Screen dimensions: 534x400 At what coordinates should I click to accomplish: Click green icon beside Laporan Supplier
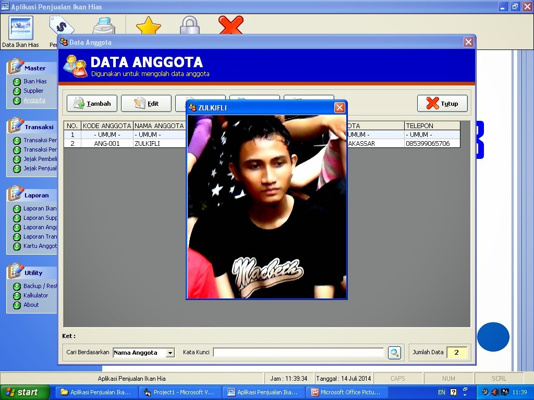(17, 218)
